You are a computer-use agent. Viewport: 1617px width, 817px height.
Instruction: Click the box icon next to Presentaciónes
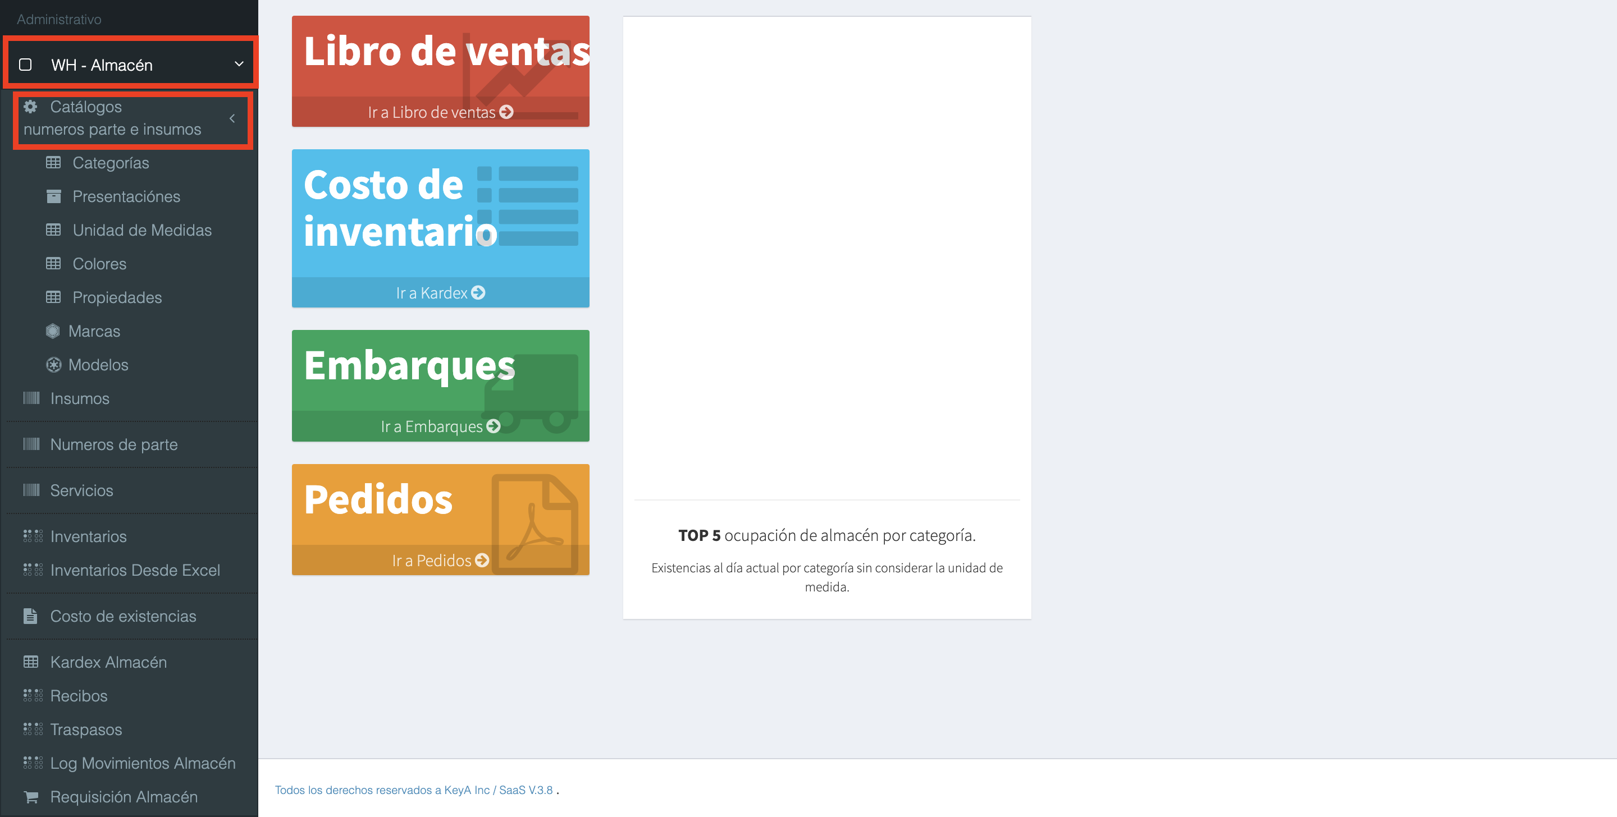[x=53, y=196]
